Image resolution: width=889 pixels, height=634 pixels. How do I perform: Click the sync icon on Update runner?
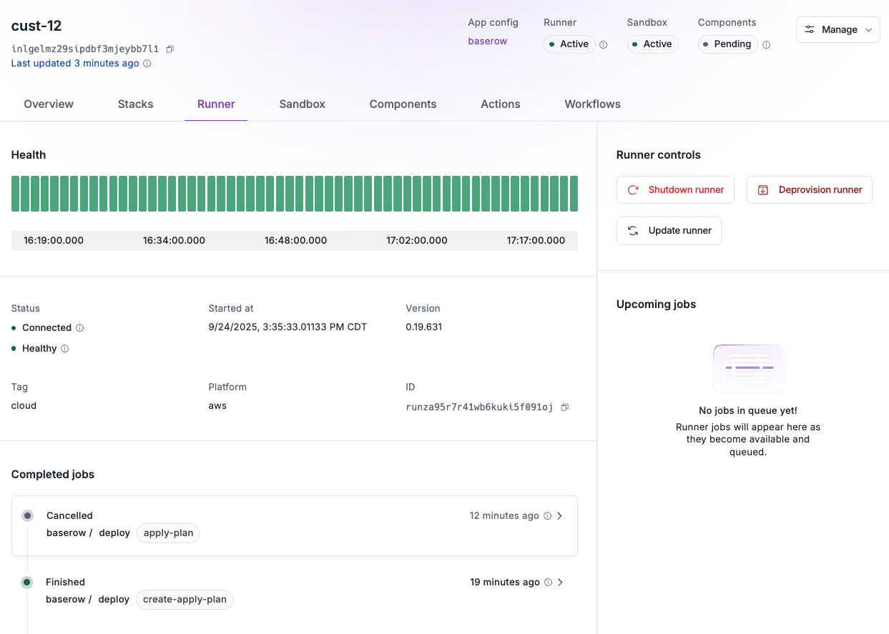coord(632,230)
